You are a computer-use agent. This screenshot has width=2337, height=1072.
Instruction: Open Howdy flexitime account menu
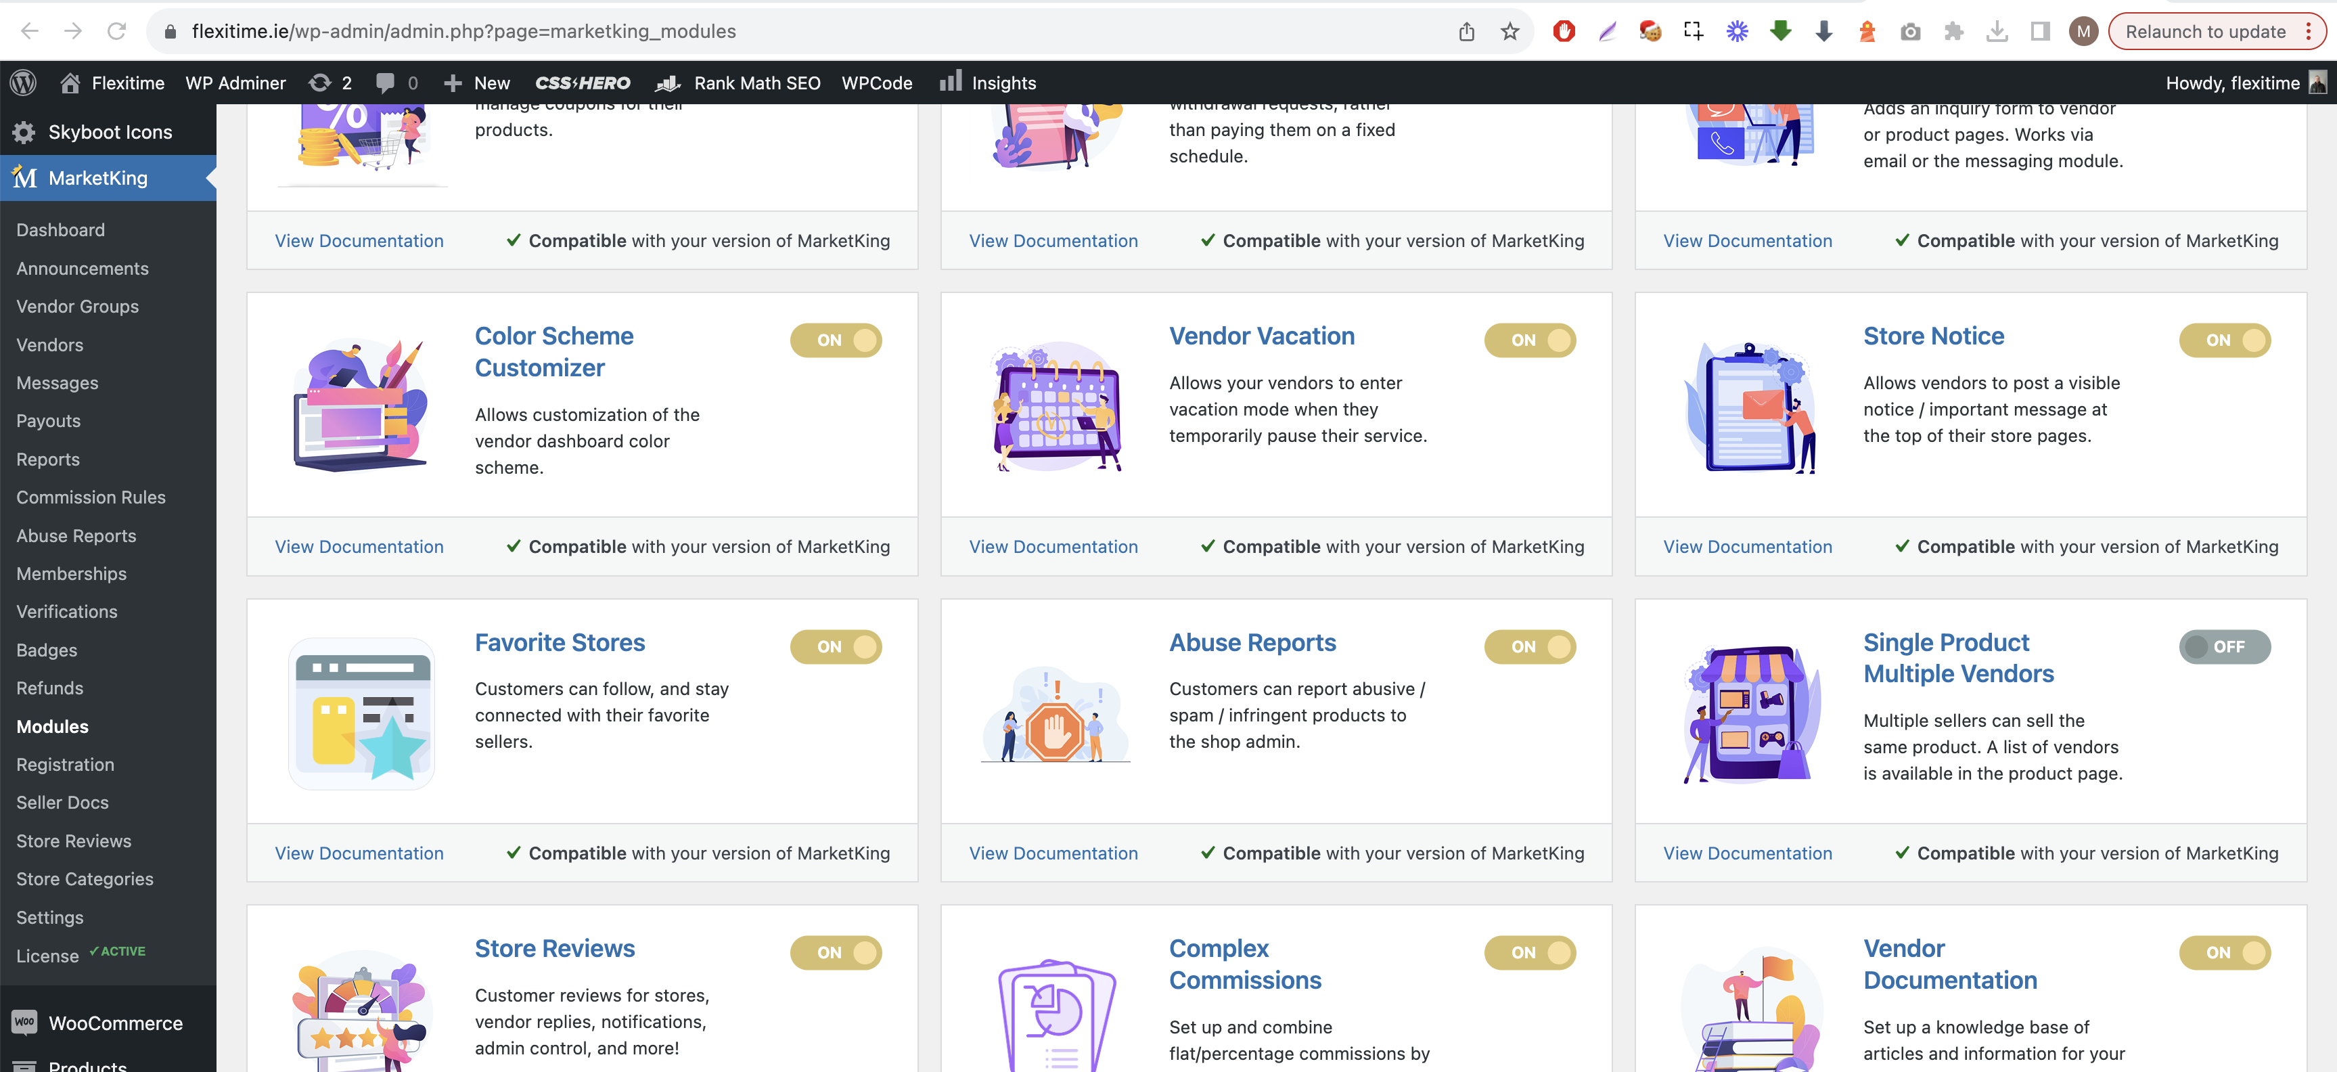pos(2246,83)
